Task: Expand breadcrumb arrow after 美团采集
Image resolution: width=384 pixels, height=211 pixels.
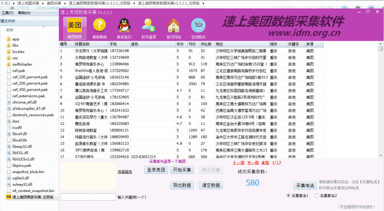Action: [x=65, y=3]
